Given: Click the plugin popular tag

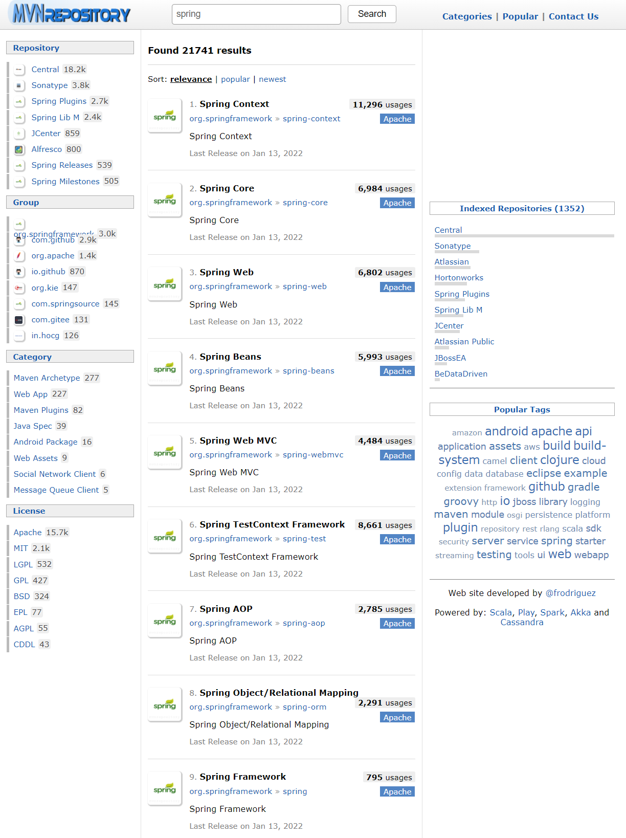Looking at the screenshot, I should click(460, 527).
